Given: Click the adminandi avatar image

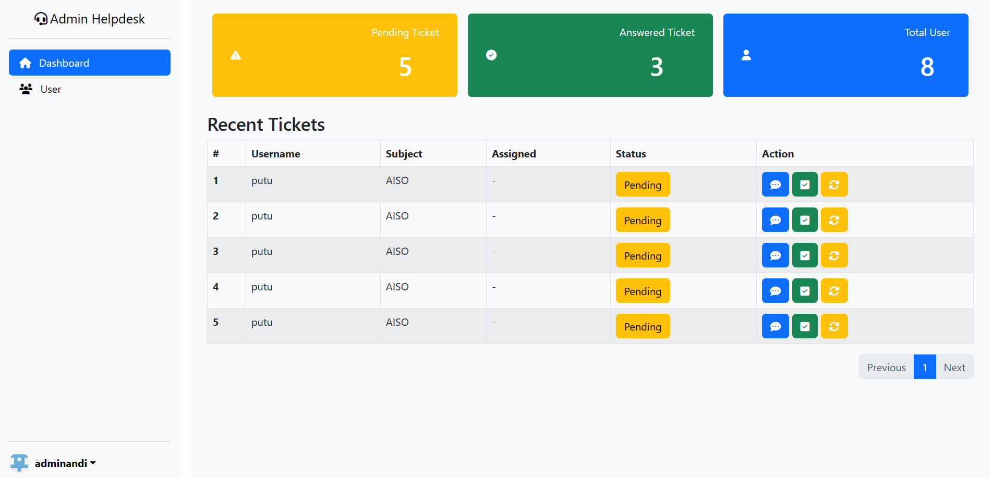Looking at the screenshot, I should pos(19,463).
